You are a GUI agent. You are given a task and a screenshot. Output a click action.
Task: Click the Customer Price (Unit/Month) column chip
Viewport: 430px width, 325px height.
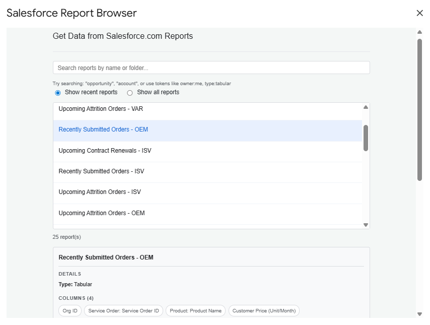264,310
